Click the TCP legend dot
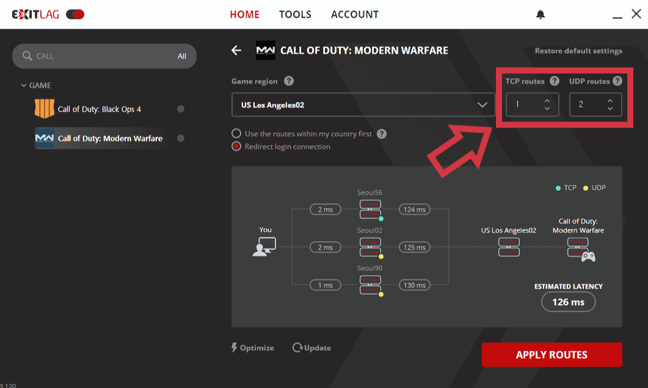 [x=558, y=188]
